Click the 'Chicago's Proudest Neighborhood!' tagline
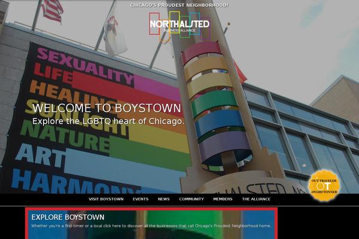Viewport: 359px width, 239px height. click(180, 5)
